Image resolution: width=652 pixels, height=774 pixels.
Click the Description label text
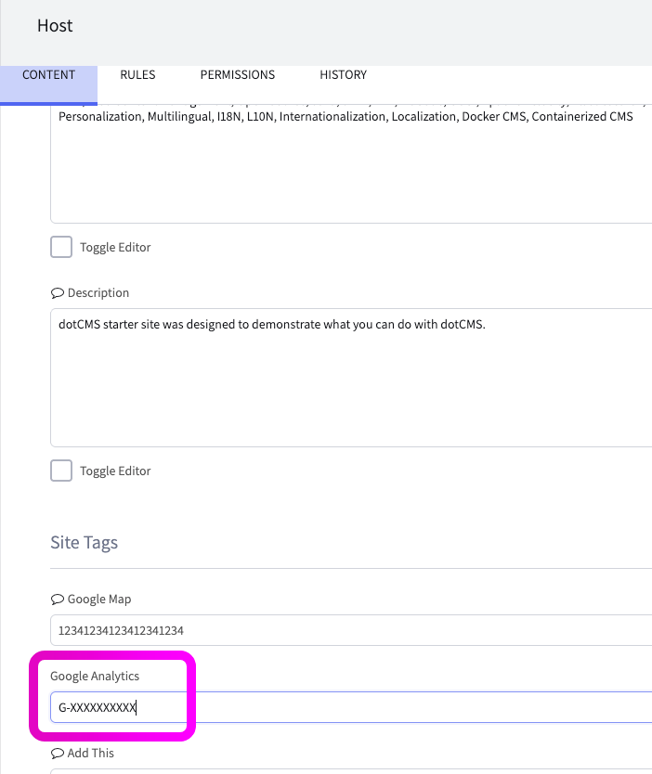click(98, 293)
